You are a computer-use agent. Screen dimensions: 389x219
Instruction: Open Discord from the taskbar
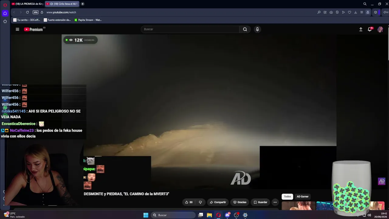(227, 215)
